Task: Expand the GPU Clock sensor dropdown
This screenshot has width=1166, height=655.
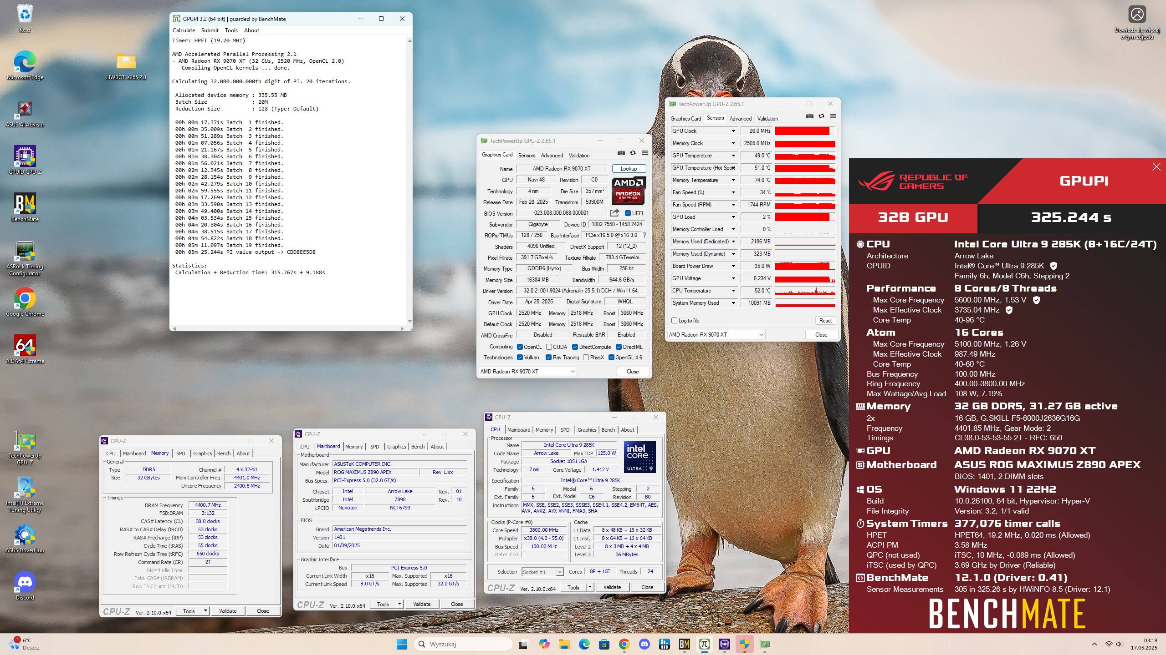Action: tap(733, 131)
